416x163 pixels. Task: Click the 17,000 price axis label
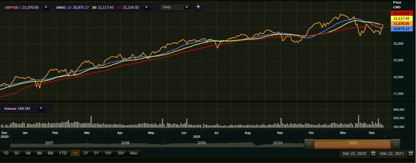coord(398,94)
